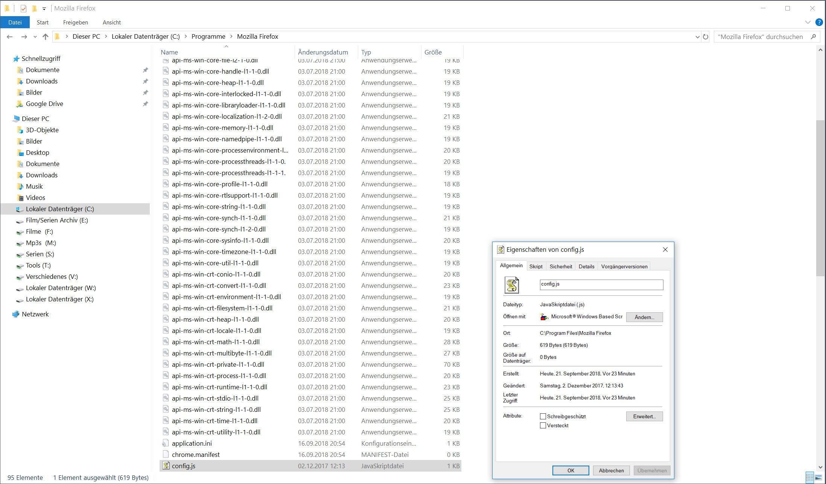The width and height of the screenshot is (826, 484).
Task: Switch to large icons view in status bar
Action: pyautogui.click(x=818, y=478)
